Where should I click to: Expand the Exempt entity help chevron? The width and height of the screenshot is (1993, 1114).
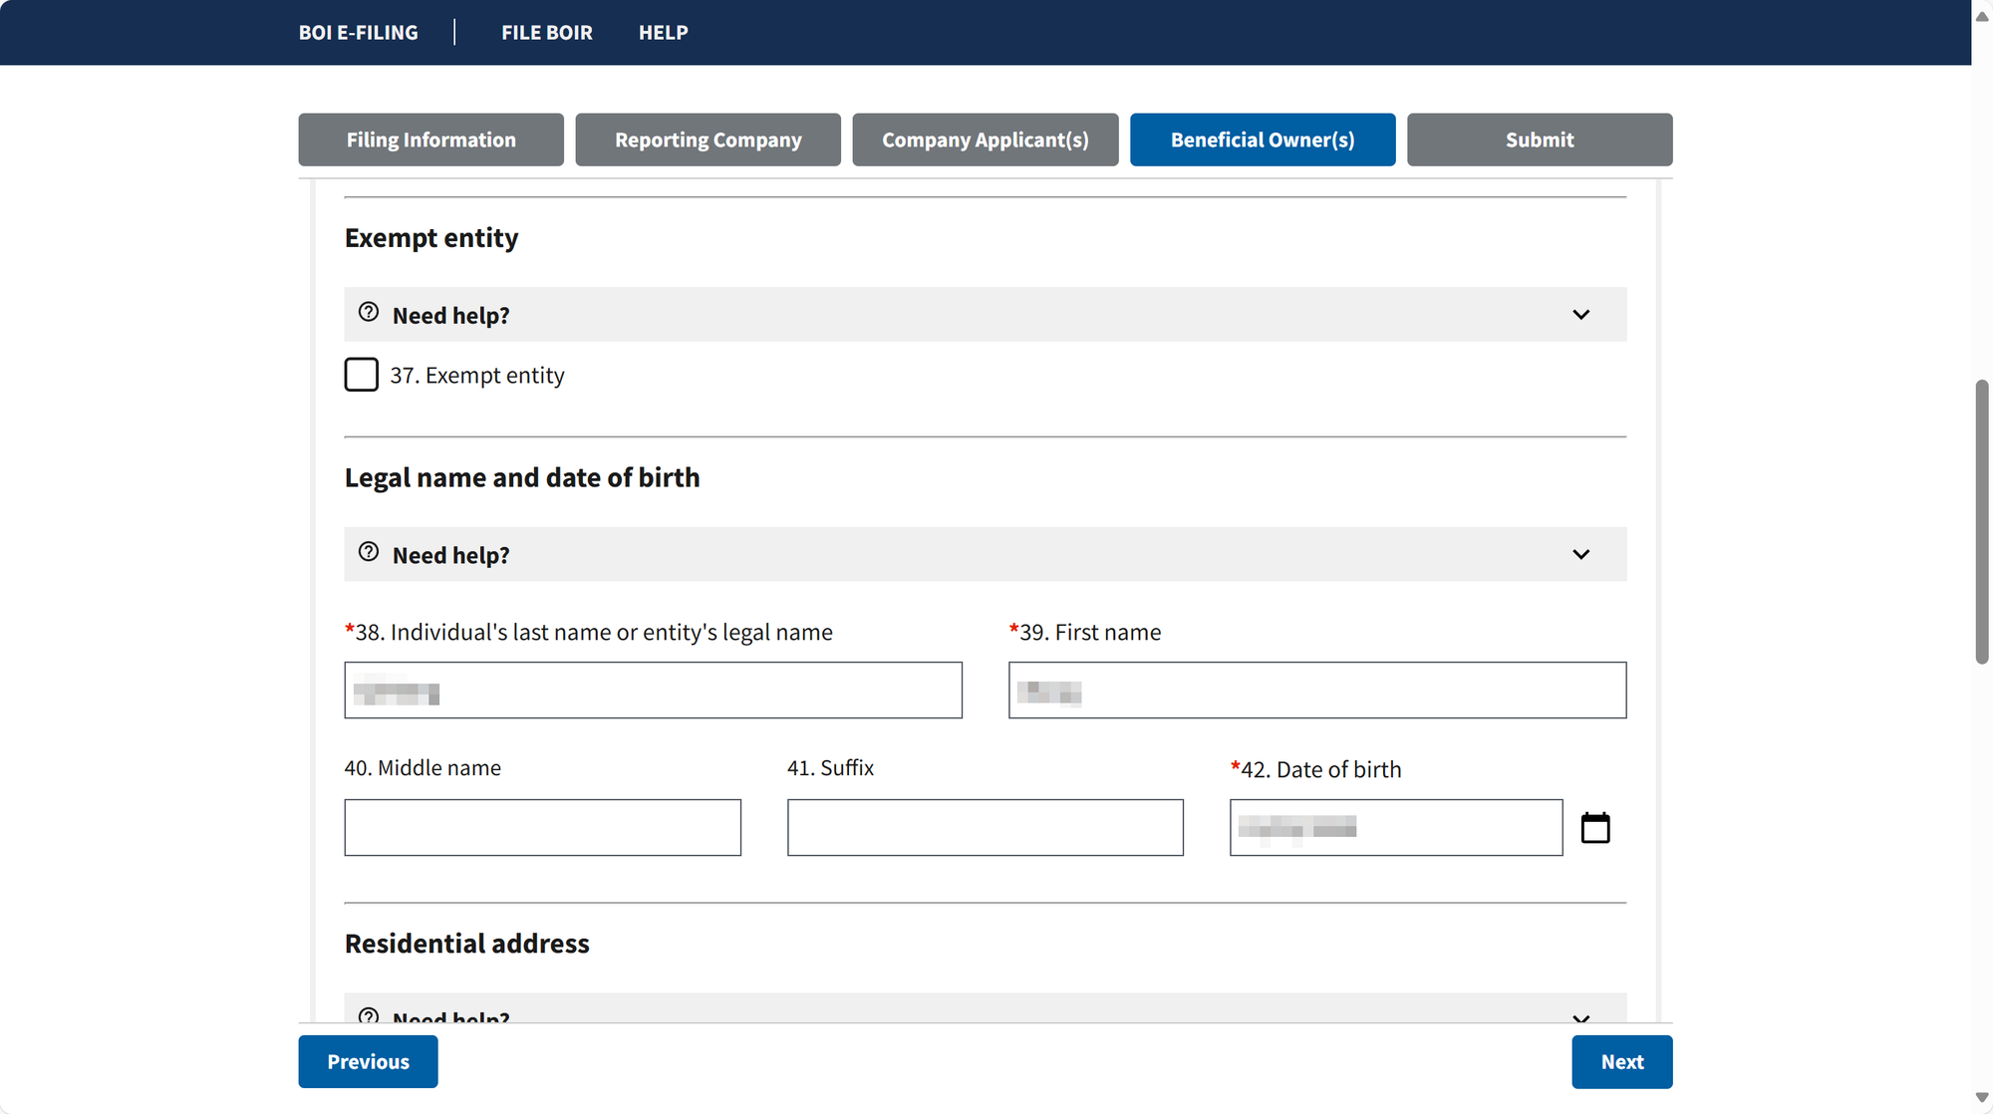tap(1581, 315)
